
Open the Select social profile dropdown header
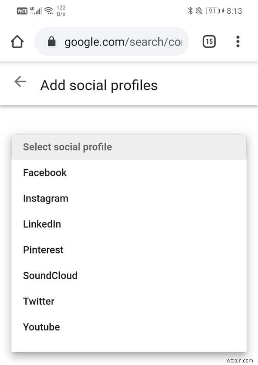[67, 147]
